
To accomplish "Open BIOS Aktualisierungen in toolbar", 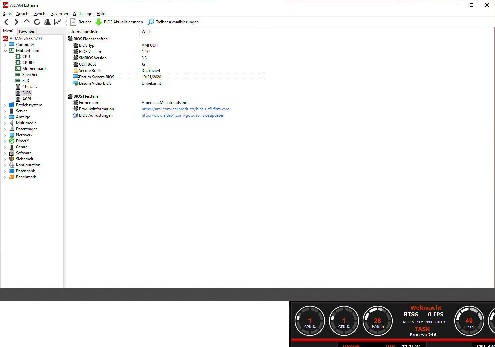I will tap(119, 22).
